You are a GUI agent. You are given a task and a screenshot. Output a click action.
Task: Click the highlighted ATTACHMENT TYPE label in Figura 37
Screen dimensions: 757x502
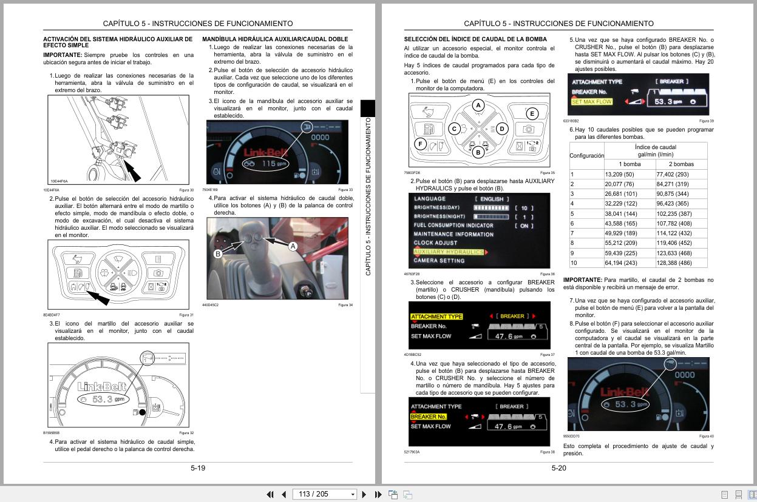pyautogui.click(x=436, y=316)
